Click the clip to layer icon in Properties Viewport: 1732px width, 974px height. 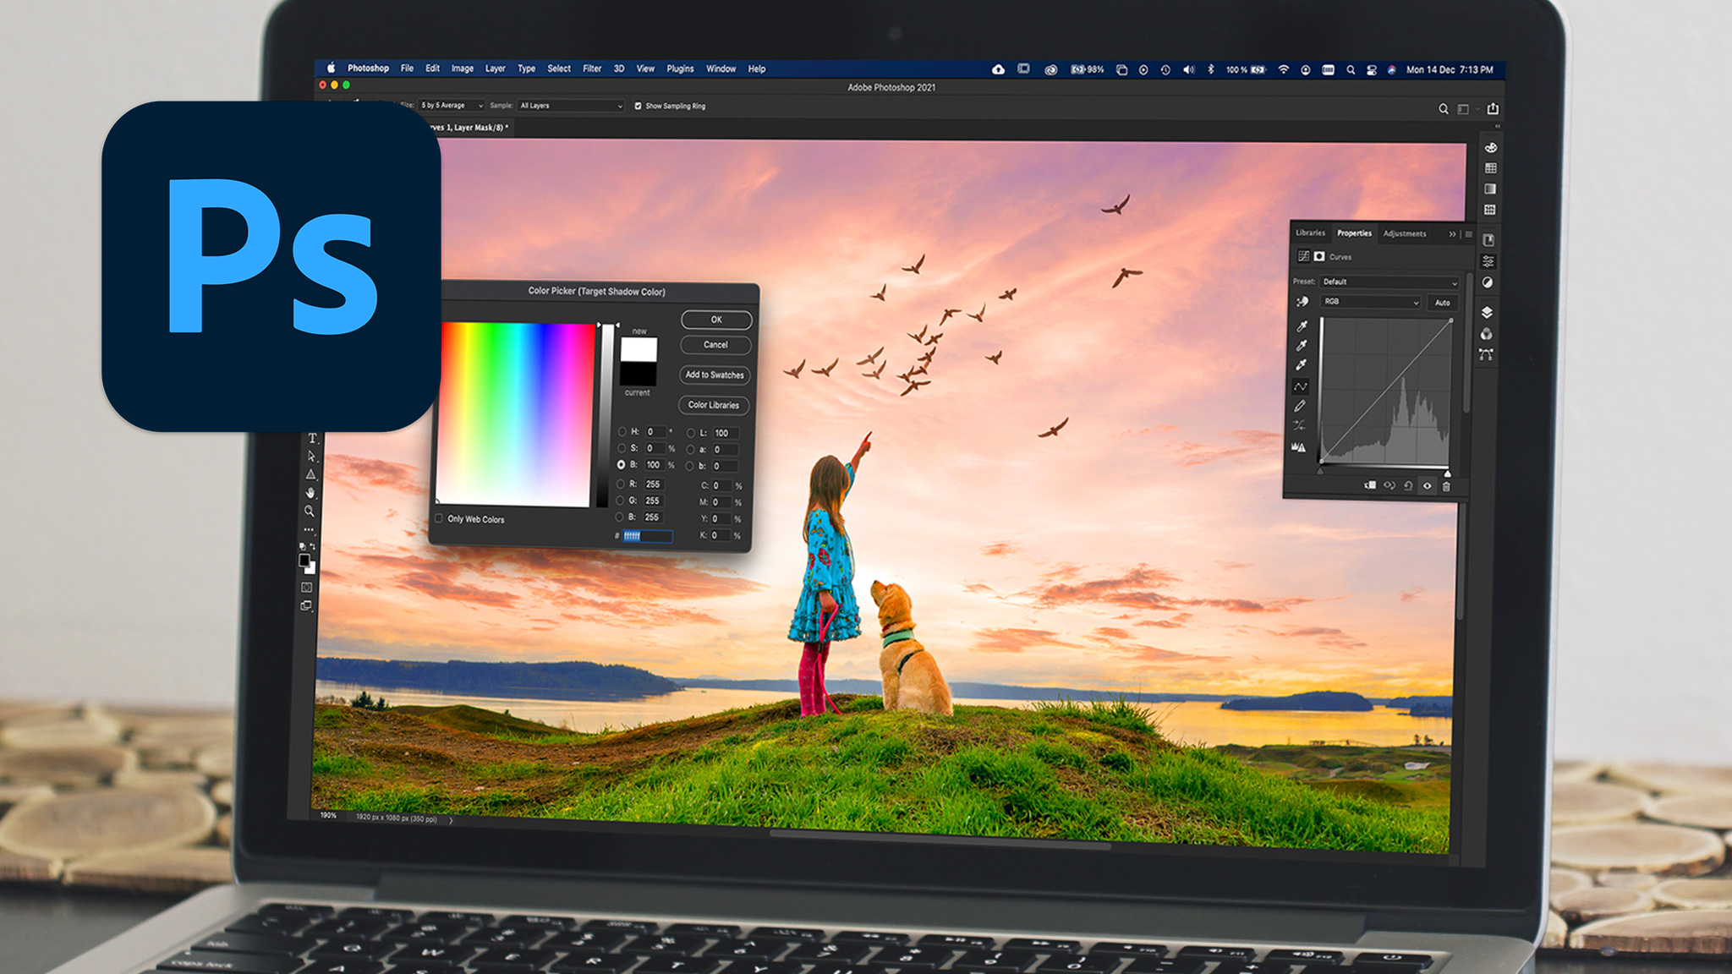click(1370, 485)
